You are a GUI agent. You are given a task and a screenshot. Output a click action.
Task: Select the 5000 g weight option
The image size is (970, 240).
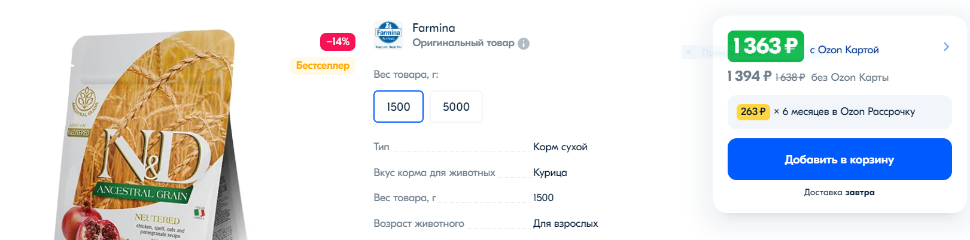[456, 107]
